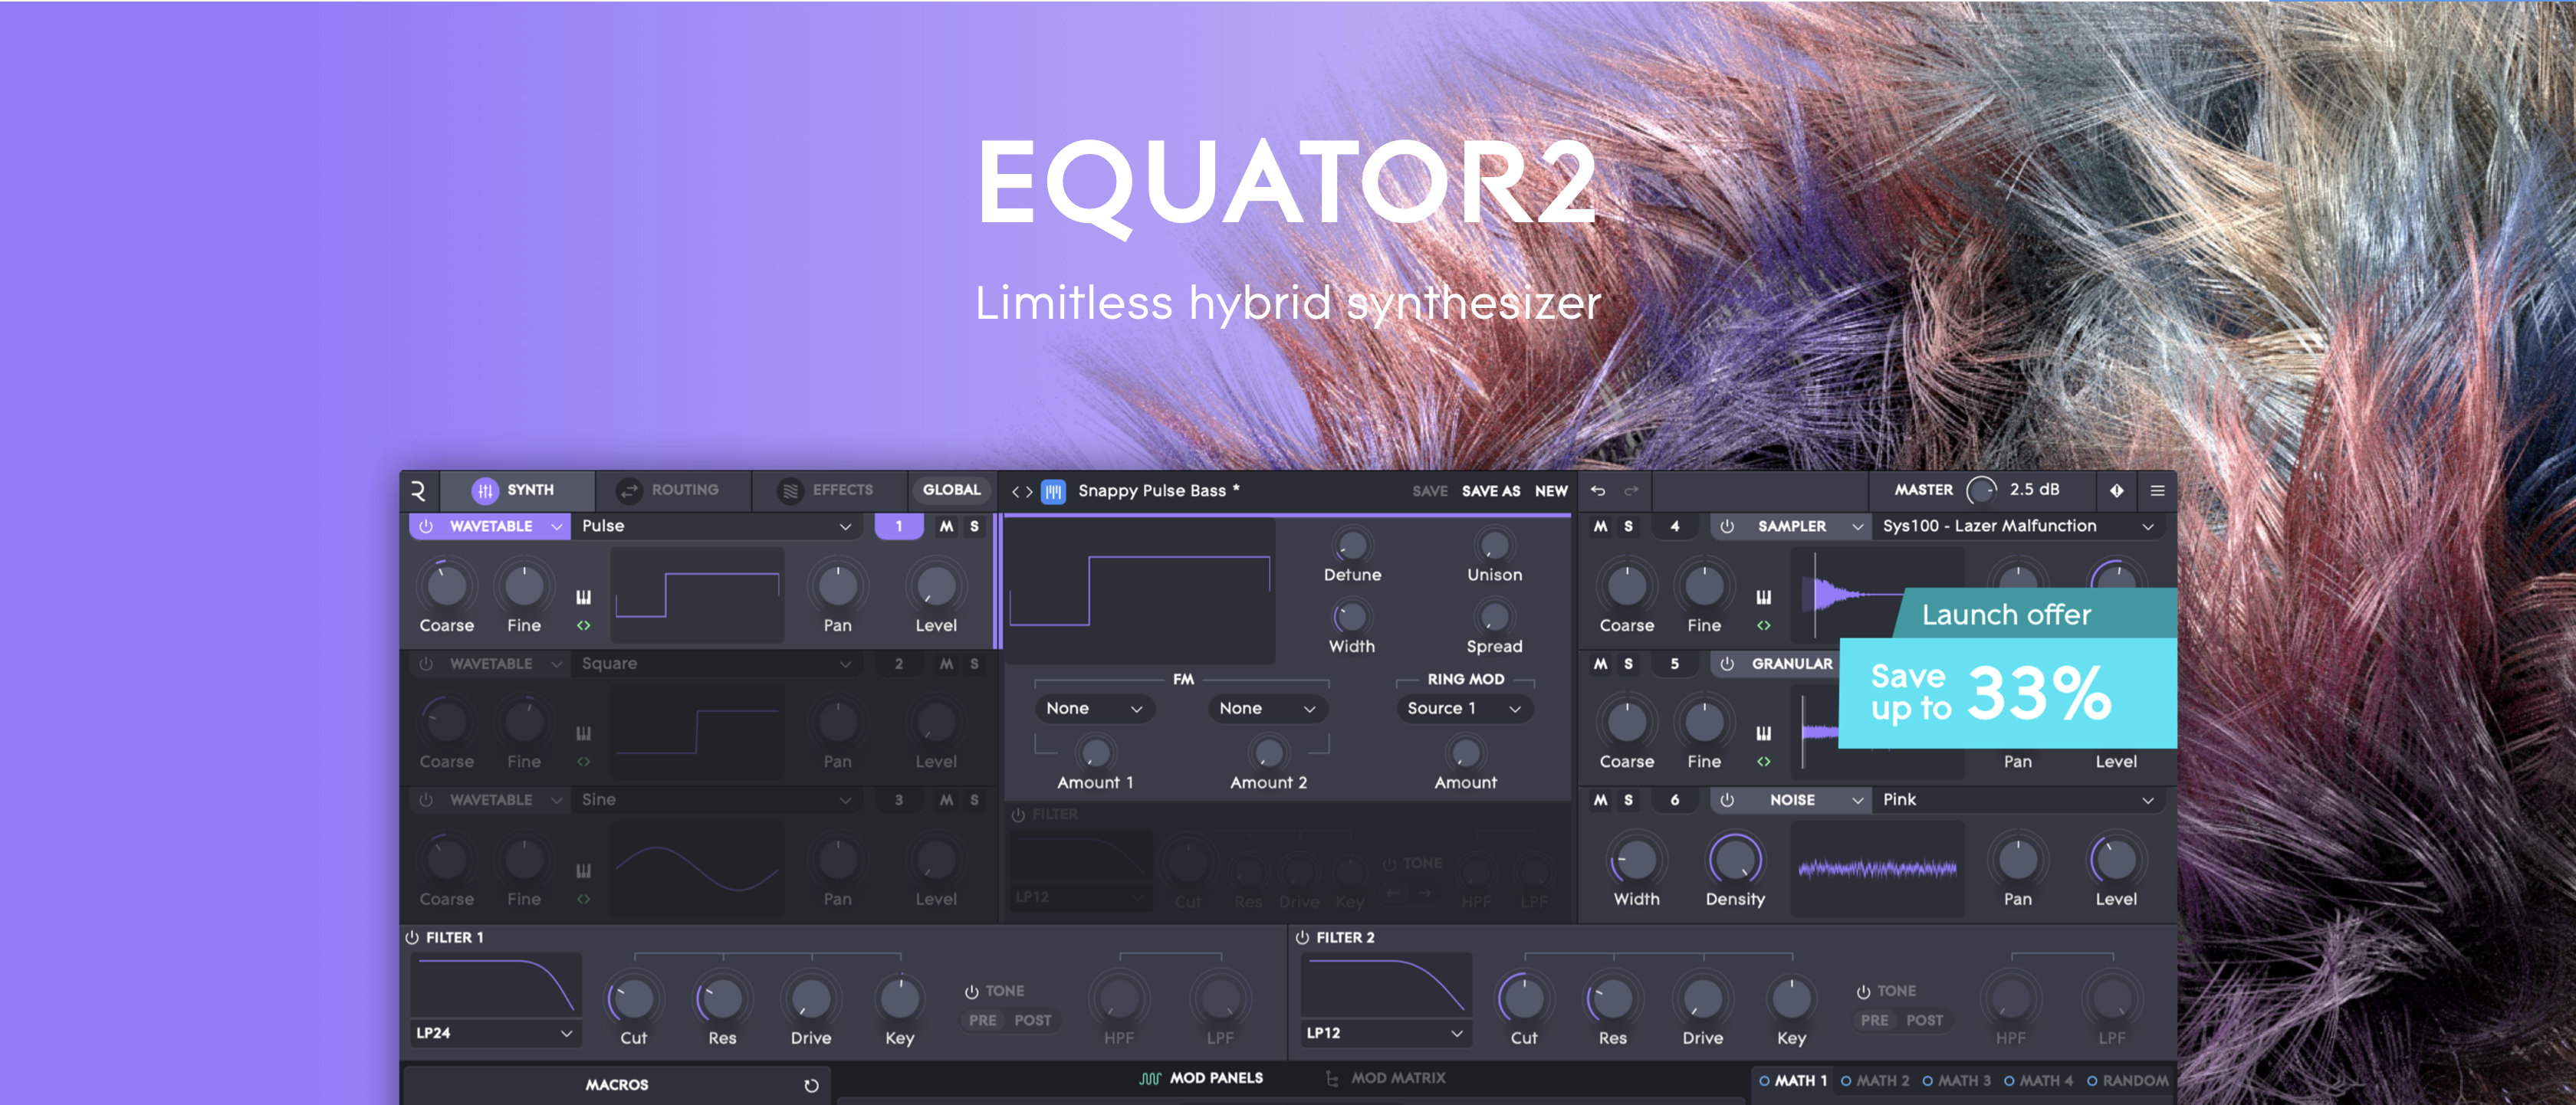This screenshot has height=1105, width=2576.
Task: Click the ROLI logo icon
Action: click(x=418, y=490)
